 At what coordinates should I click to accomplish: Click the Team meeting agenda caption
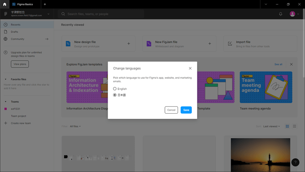(255, 108)
